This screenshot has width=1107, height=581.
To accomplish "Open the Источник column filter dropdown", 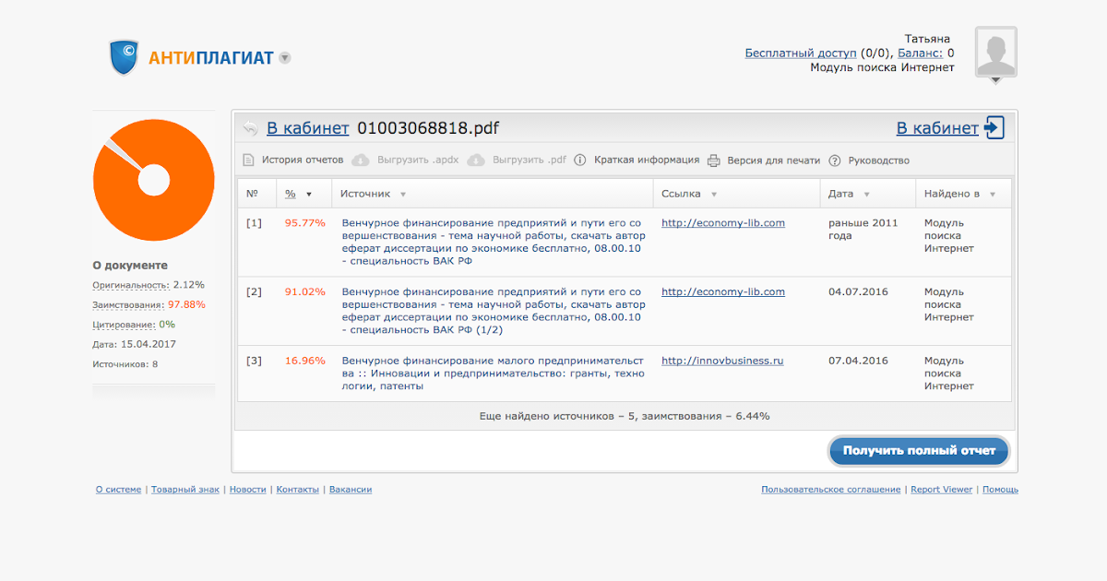I will click(403, 195).
